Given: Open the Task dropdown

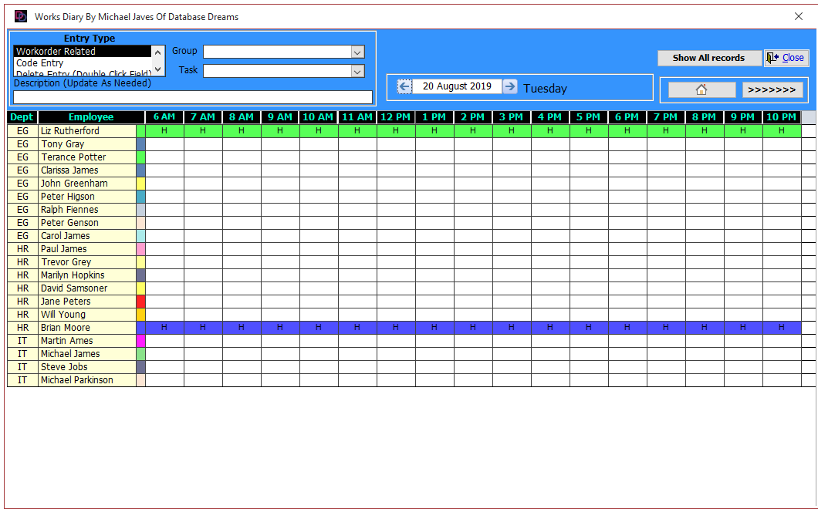Looking at the screenshot, I should point(357,71).
